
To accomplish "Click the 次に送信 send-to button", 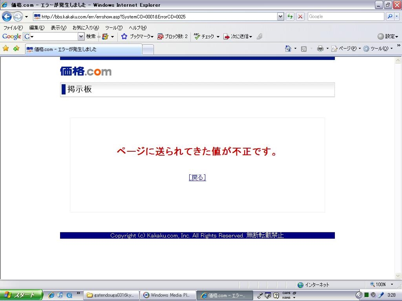I will pyautogui.click(x=238, y=36).
